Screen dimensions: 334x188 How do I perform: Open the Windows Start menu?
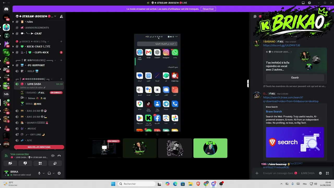(x=113, y=184)
